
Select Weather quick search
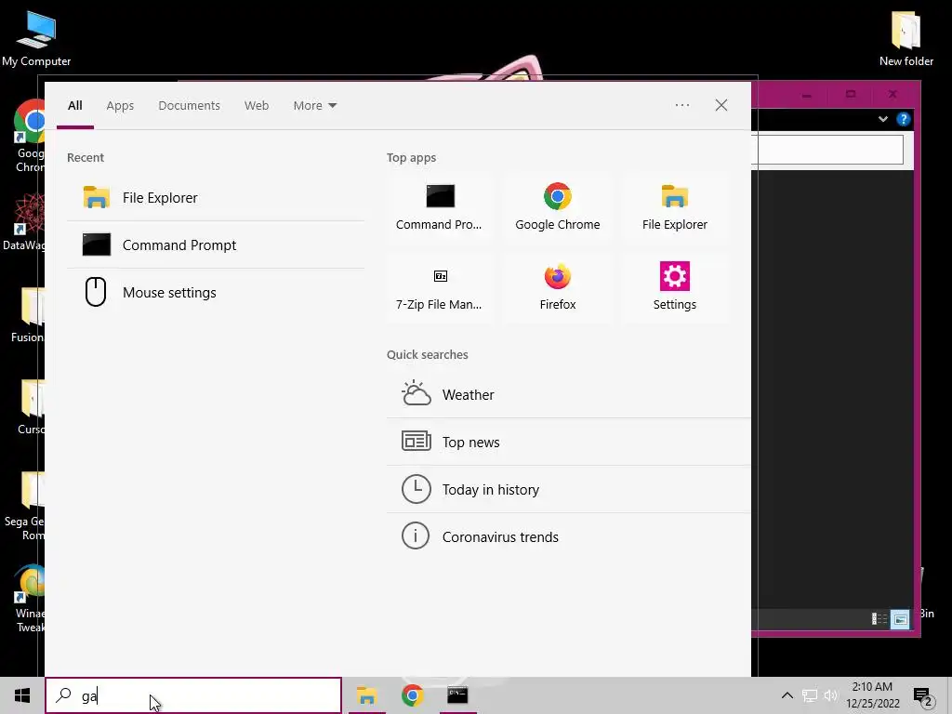(568, 394)
